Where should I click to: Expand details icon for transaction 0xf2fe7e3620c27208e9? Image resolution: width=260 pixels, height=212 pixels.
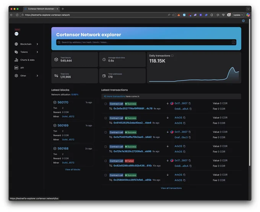click(106, 147)
